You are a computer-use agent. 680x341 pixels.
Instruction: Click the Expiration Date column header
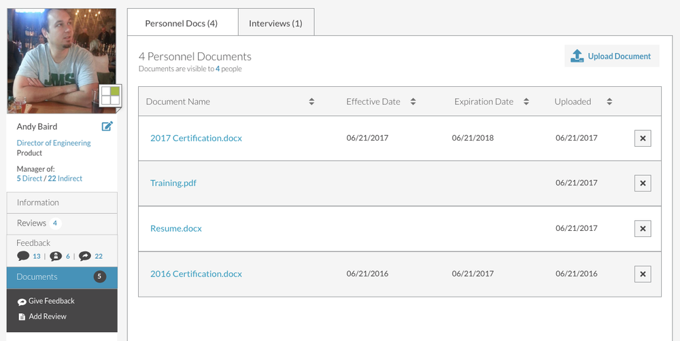coord(483,102)
